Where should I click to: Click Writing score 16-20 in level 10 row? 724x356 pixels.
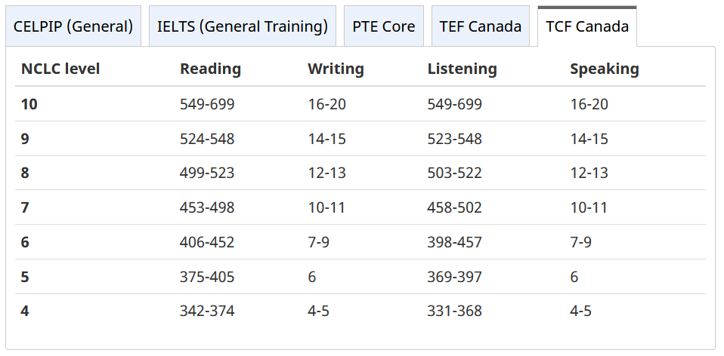pyautogui.click(x=327, y=104)
